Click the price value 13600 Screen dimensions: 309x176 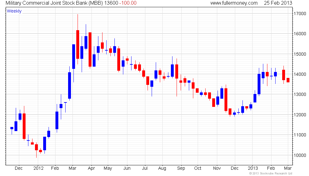(x=111, y=3)
